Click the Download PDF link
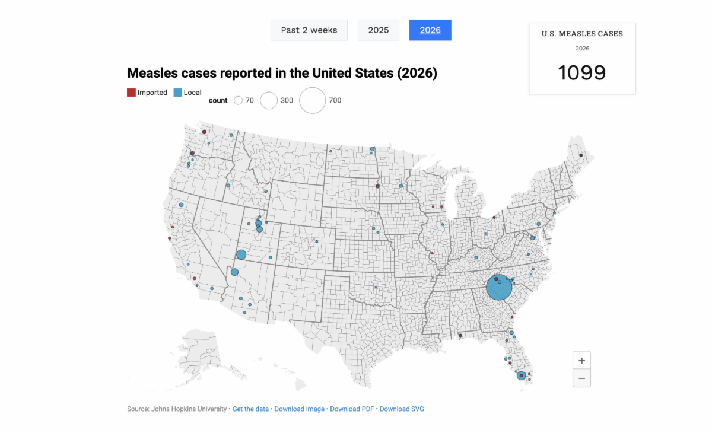 (352, 409)
